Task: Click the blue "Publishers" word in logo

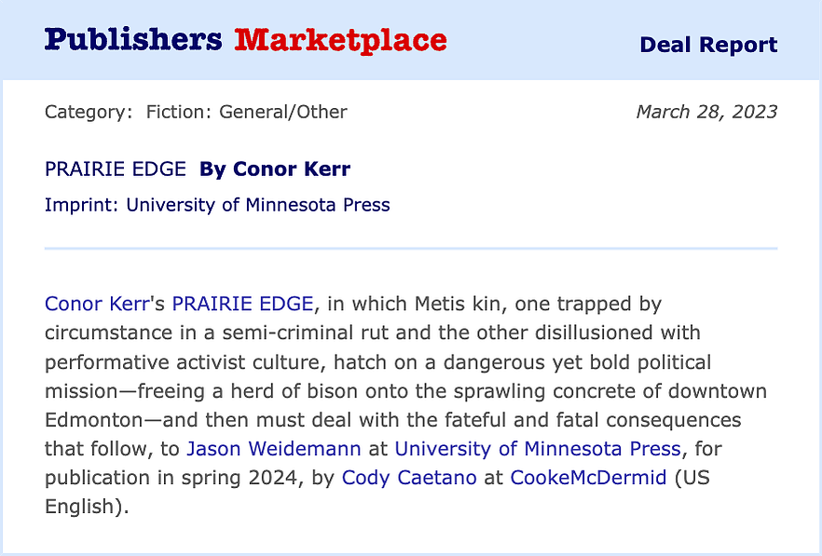Action: click(133, 41)
